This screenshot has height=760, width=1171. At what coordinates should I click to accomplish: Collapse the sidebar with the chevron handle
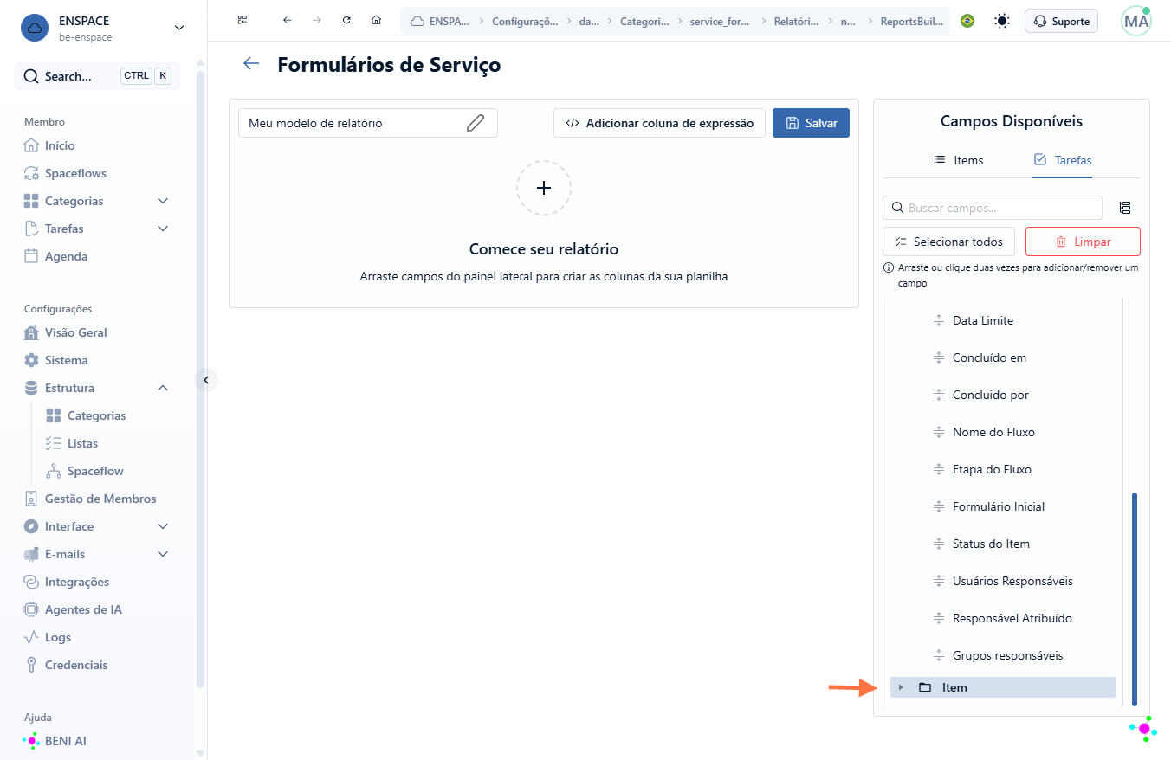206,379
